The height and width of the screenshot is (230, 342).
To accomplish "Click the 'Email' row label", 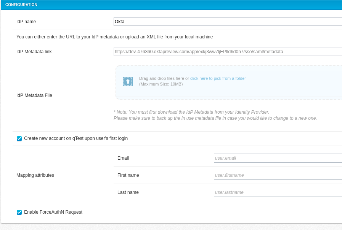I will (123, 158).
